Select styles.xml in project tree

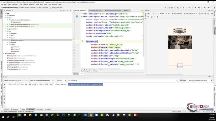click(16, 51)
